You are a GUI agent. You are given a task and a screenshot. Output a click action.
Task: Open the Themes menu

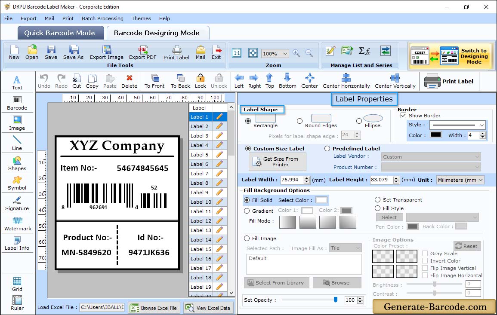point(141,18)
